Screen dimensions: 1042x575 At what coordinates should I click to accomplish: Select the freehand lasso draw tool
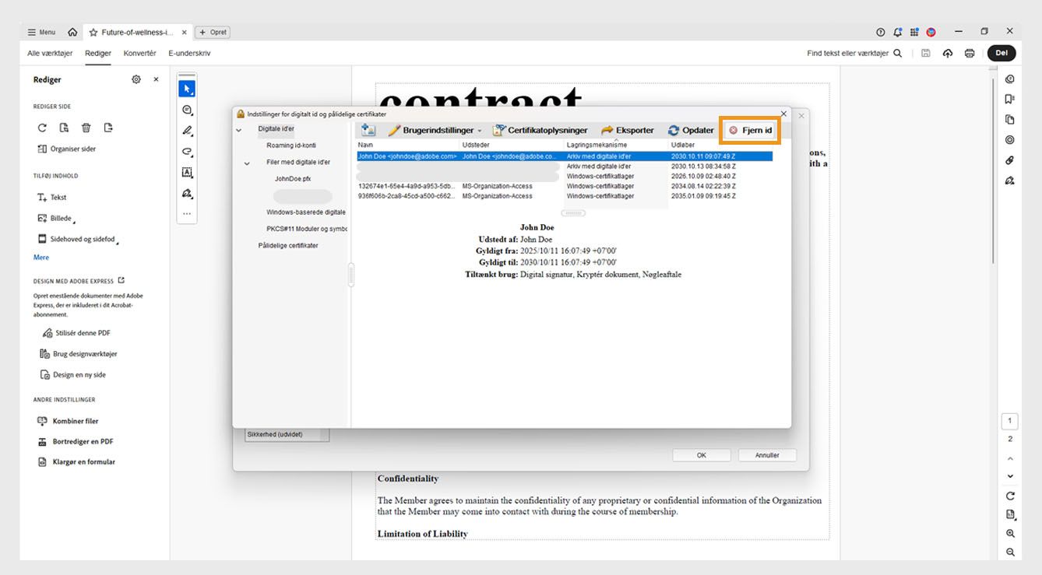187,152
